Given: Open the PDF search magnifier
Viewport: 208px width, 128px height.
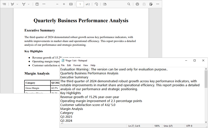Looking at the screenshot, I should 129,4.
